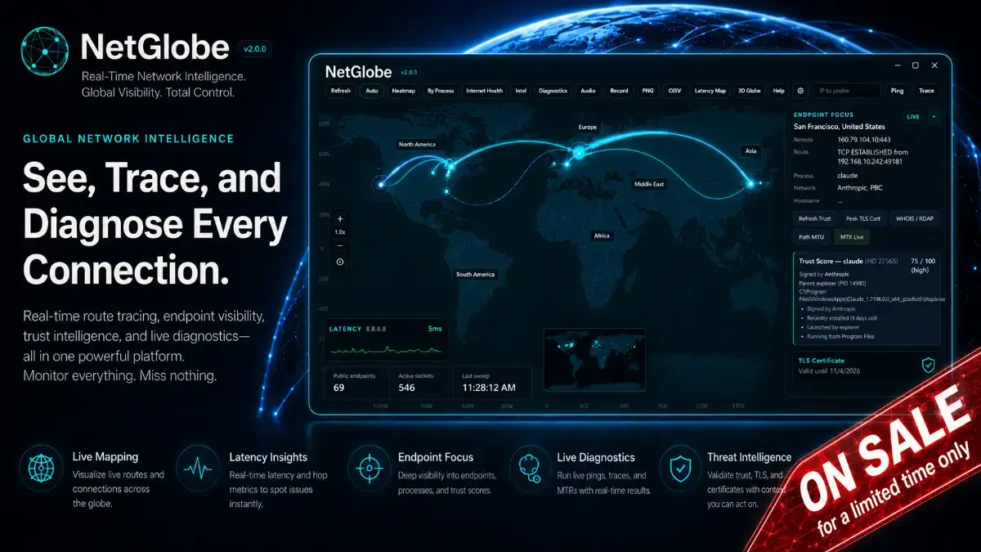
Task: Toggle the LIVE indicator in Endpoint Focus
Action: pyautogui.click(x=913, y=117)
